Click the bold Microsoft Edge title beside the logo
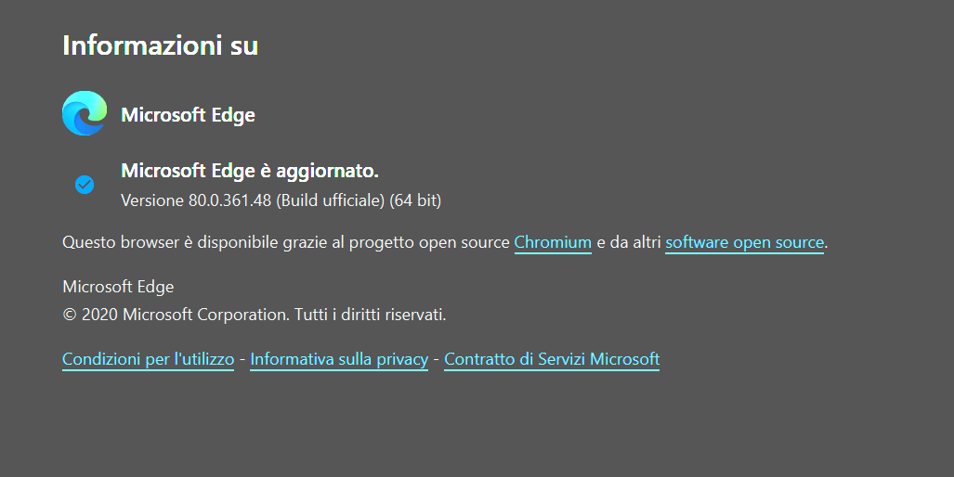 (188, 115)
